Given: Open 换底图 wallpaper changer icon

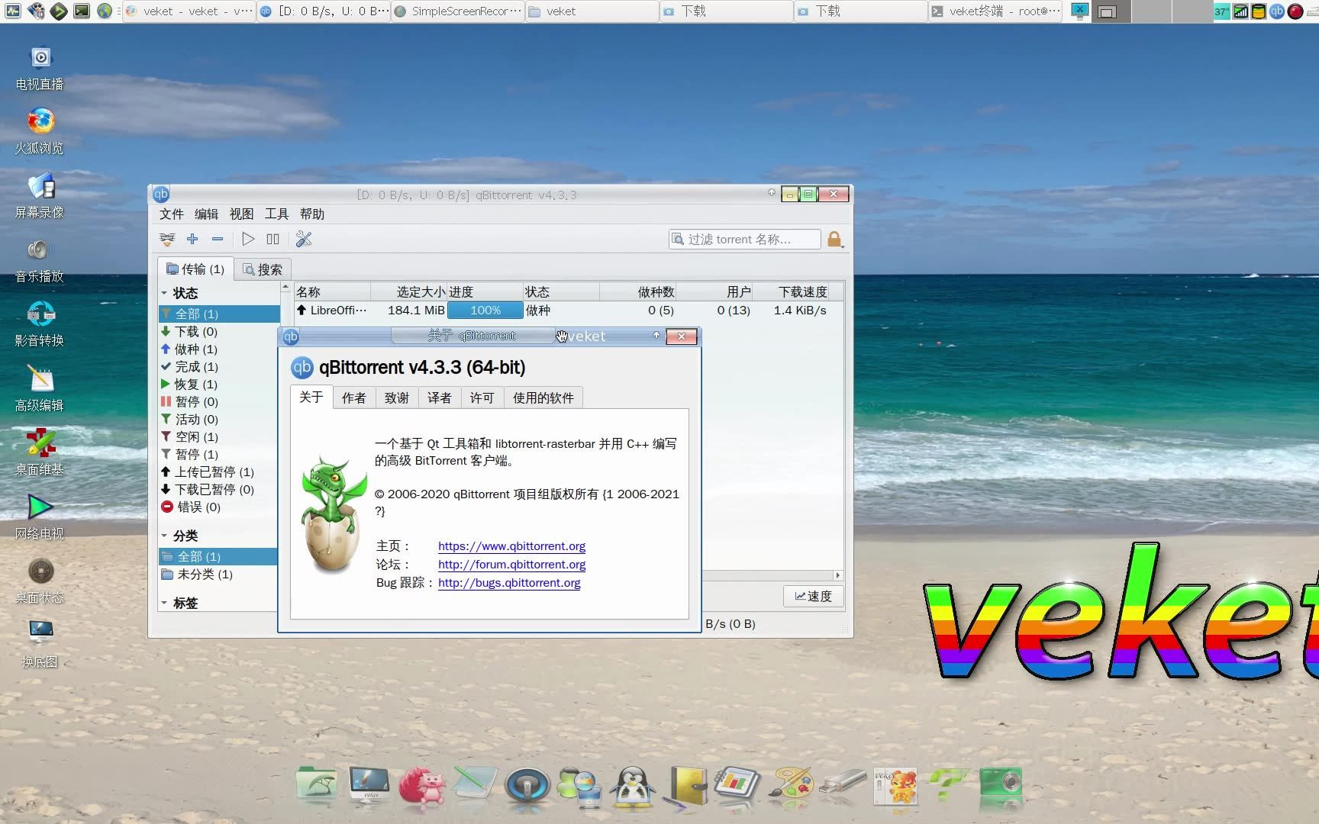Looking at the screenshot, I should pyautogui.click(x=40, y=645).
